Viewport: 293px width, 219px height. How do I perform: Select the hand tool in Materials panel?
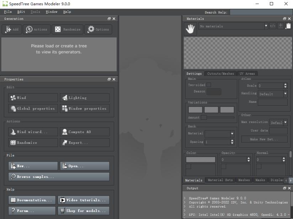190,29
